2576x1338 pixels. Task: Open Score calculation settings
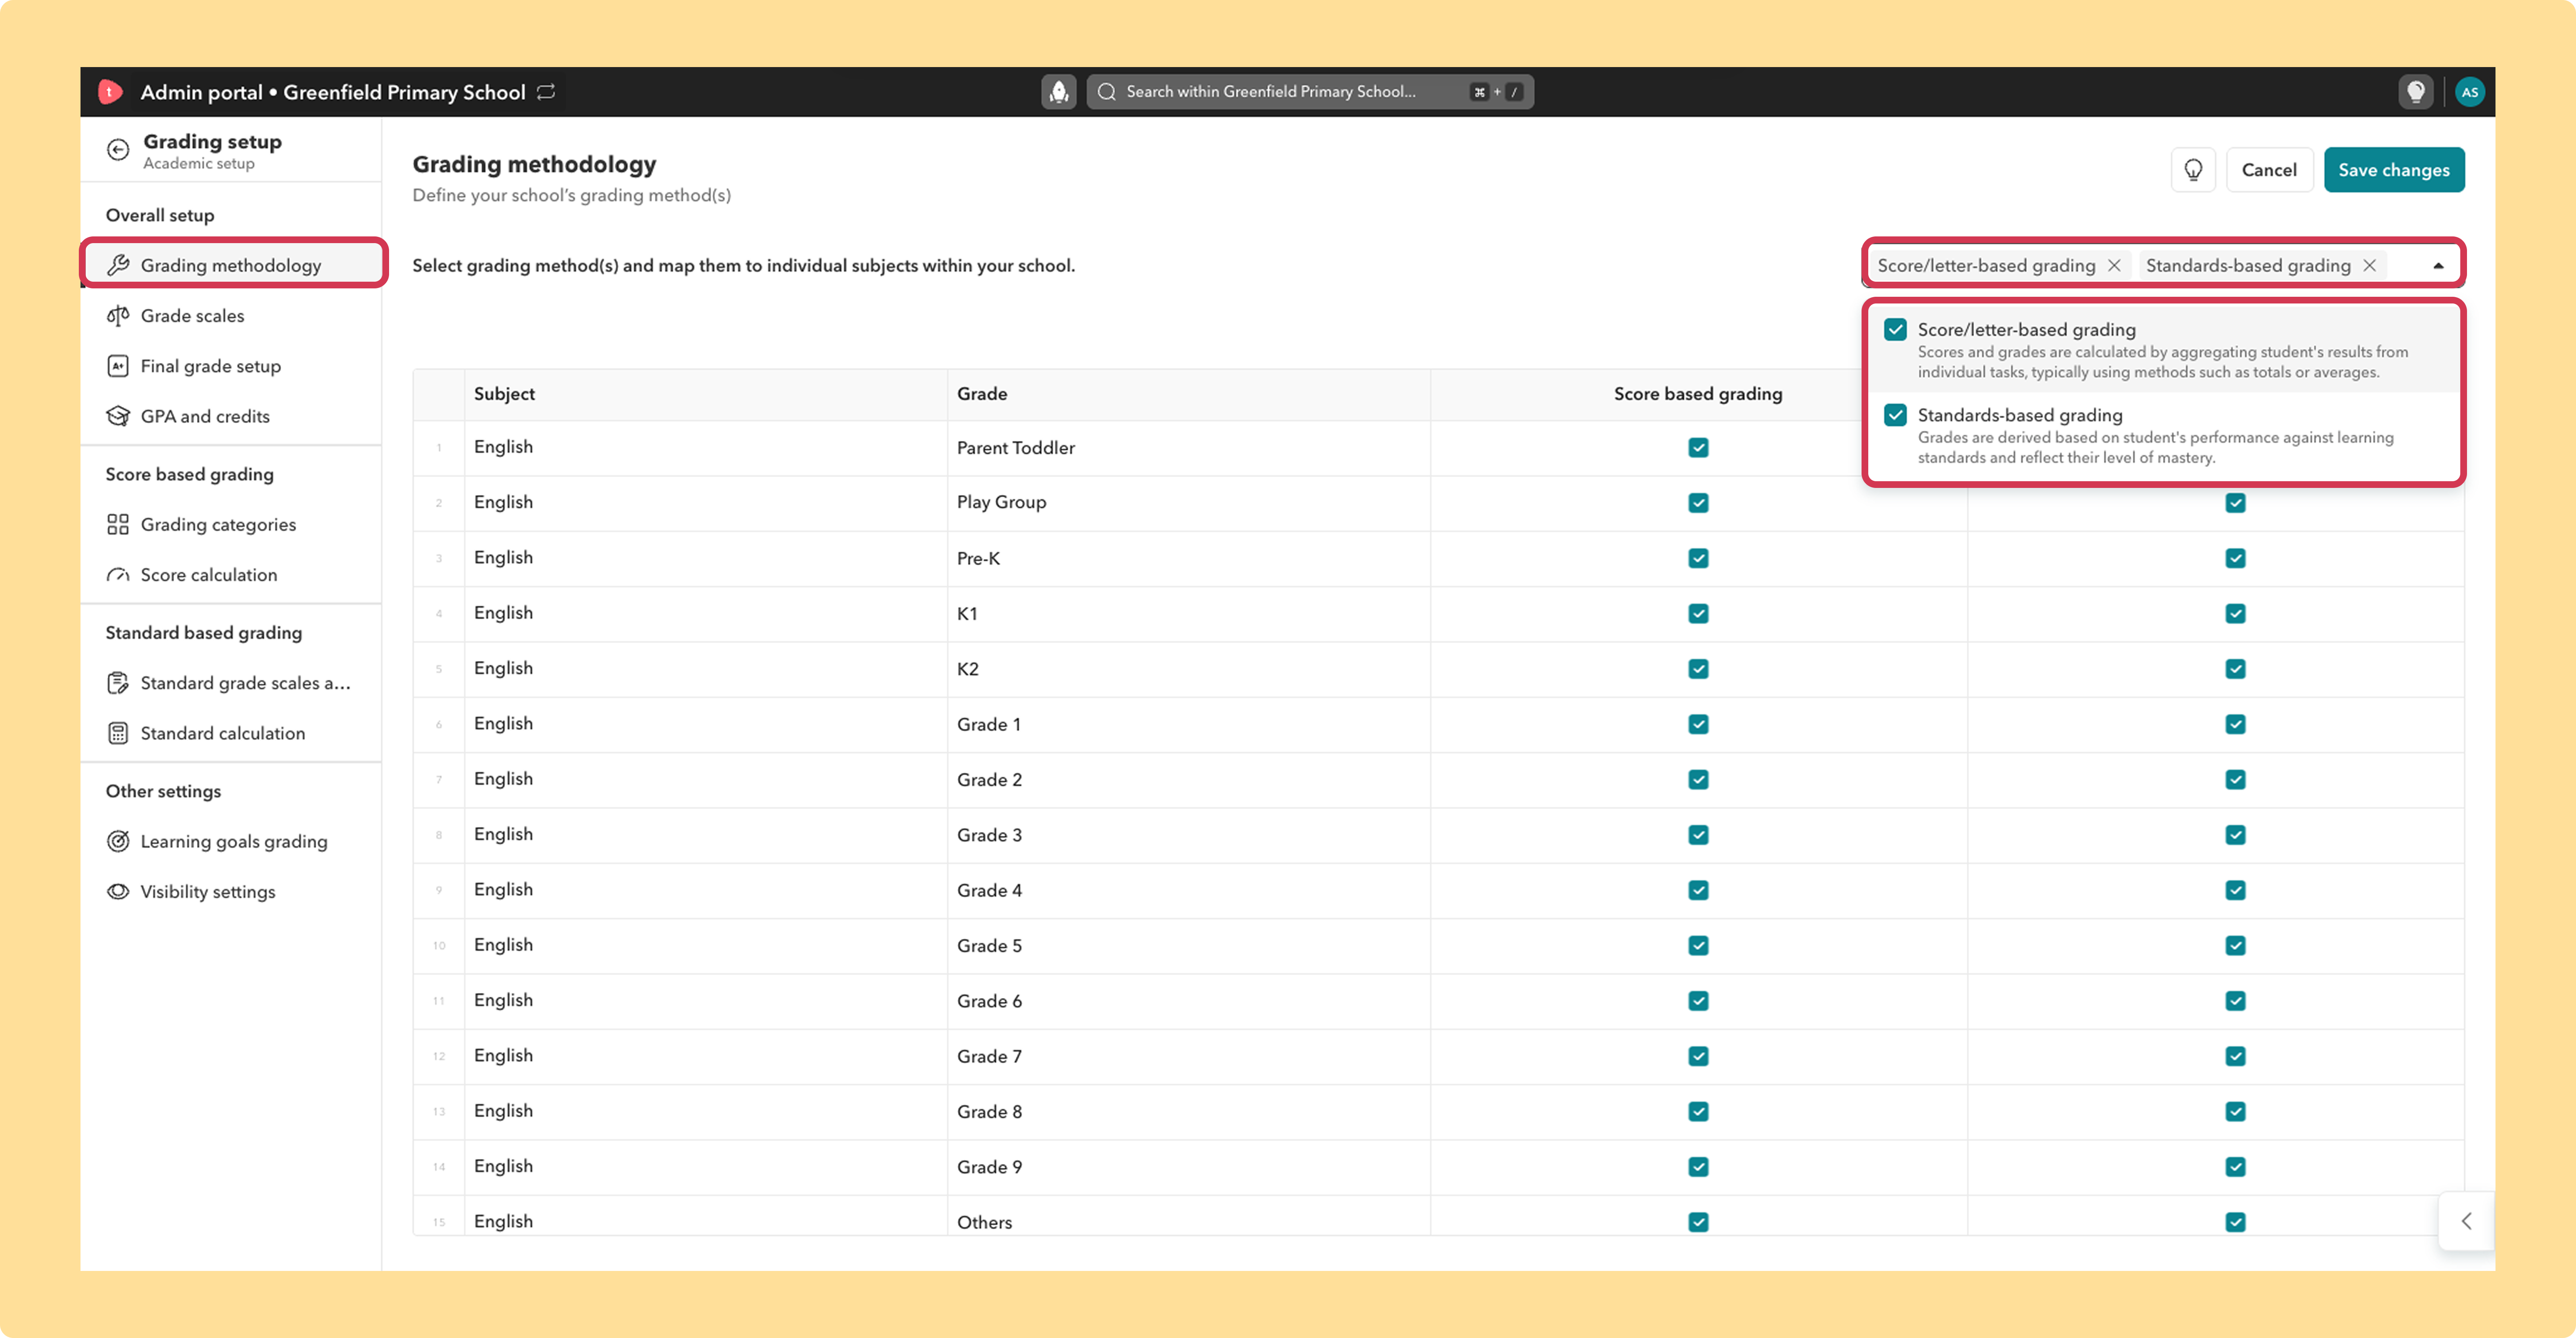point(231,575)
